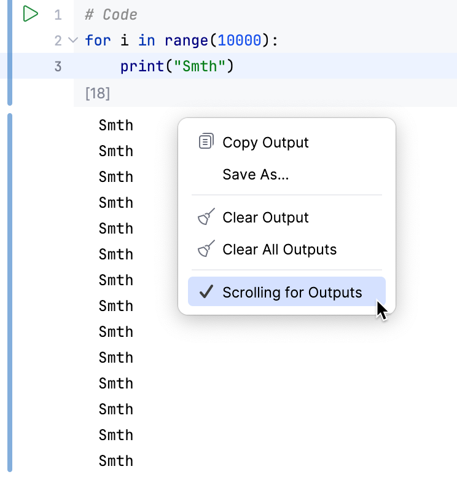Run the notebook cell with green play icon
Screen dimensions: 457x493
pos(29,14)
